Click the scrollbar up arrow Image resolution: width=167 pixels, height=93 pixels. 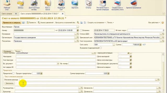coord(163,54)
